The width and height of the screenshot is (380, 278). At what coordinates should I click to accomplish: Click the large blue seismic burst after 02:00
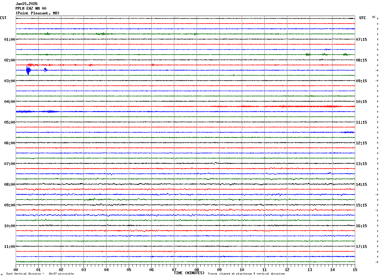click(28, 70)
